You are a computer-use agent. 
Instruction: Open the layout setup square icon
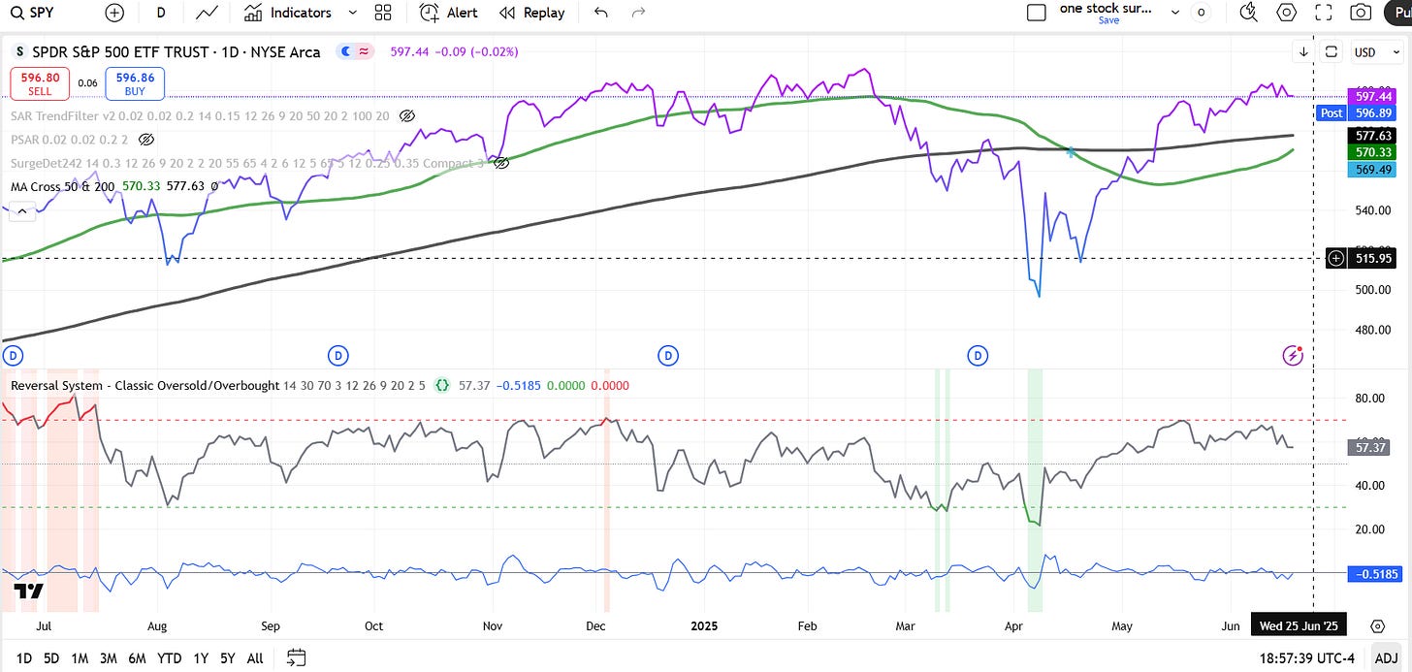(1036, 13)
